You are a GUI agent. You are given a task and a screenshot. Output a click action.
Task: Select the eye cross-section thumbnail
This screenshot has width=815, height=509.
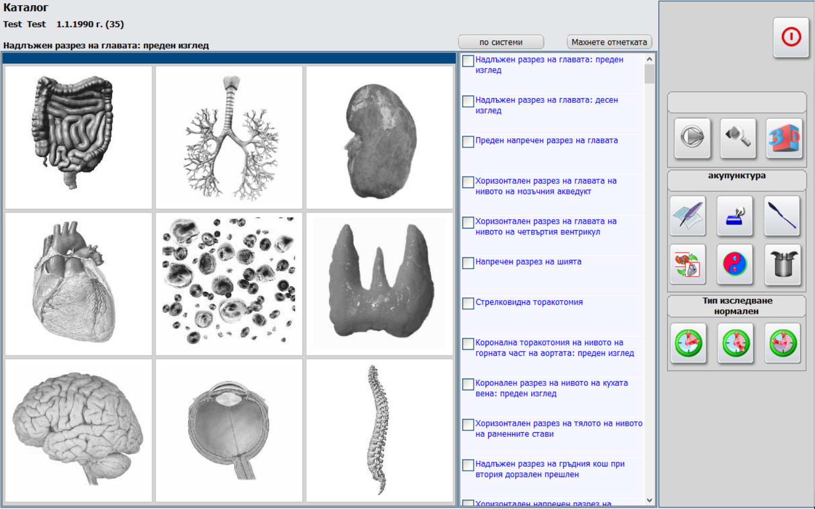229,431
